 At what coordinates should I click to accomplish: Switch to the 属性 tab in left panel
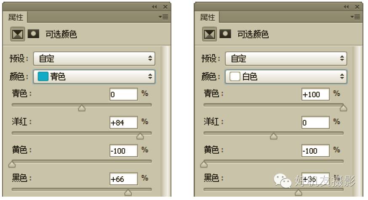(16, 17)
